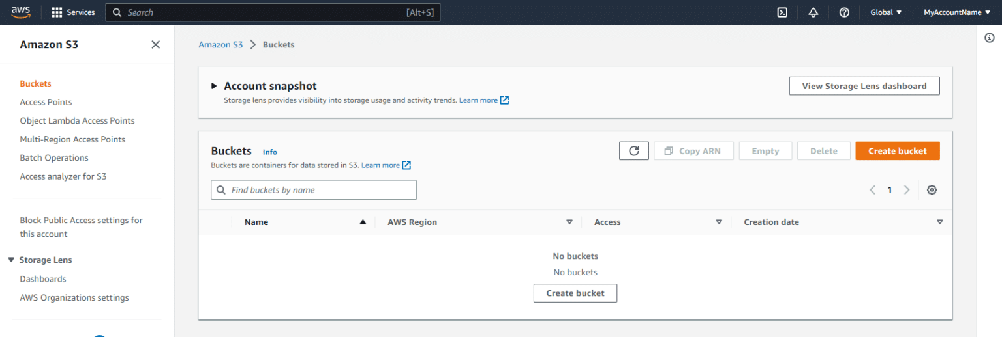
Task: Click View Storage Lens dashboard button
Action: (864, 86)
